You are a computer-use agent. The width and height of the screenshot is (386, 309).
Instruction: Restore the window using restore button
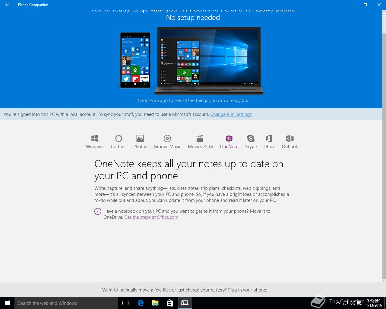[365, 5]
